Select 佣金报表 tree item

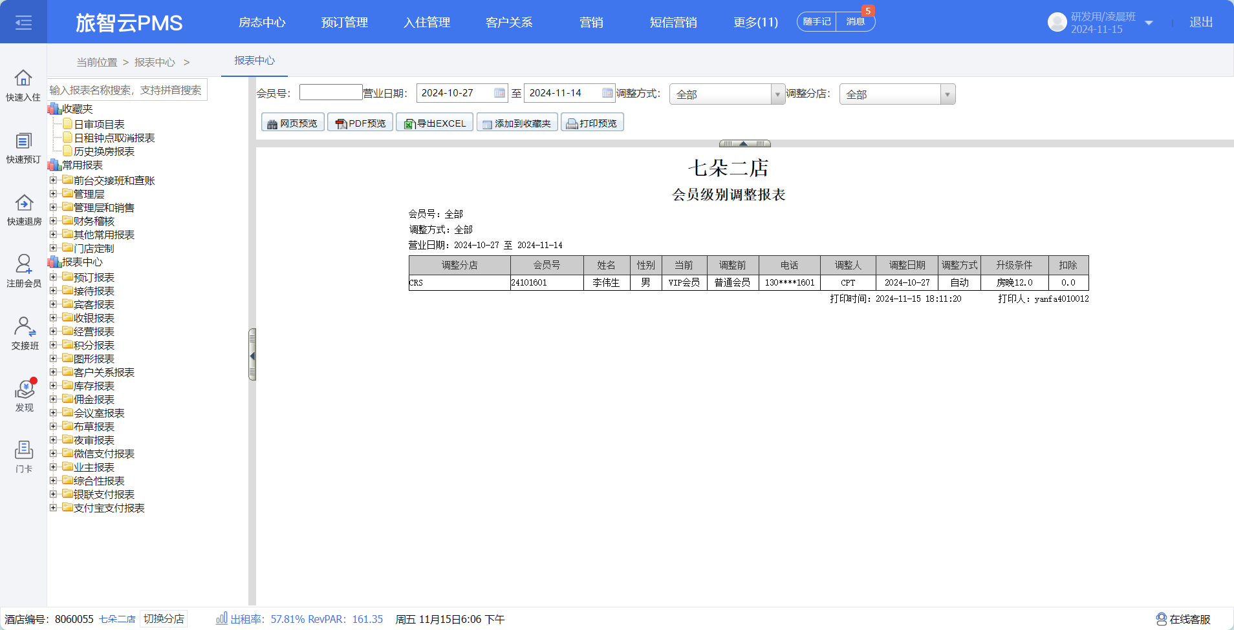pos(94,399)
